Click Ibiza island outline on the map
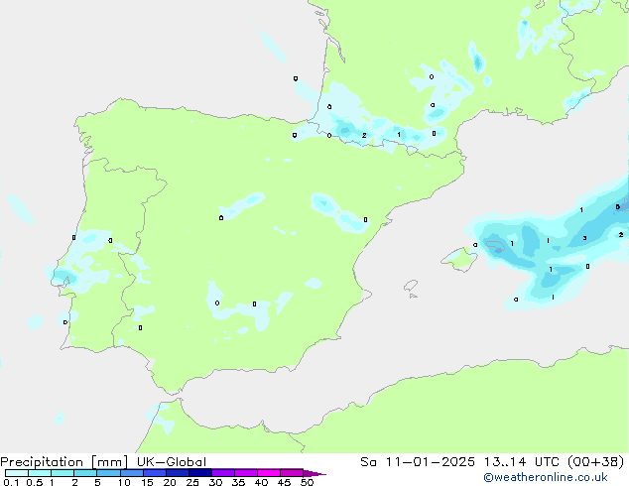 411,286
